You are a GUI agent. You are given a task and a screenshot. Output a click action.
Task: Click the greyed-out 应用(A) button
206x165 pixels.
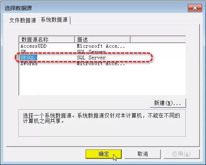181,154
